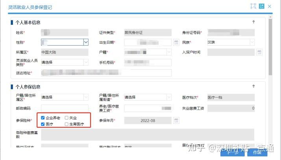The height and width of the screenshot is (160, 281).
Task: Click the 入深户时间 field
Action: tap(231, 52)
